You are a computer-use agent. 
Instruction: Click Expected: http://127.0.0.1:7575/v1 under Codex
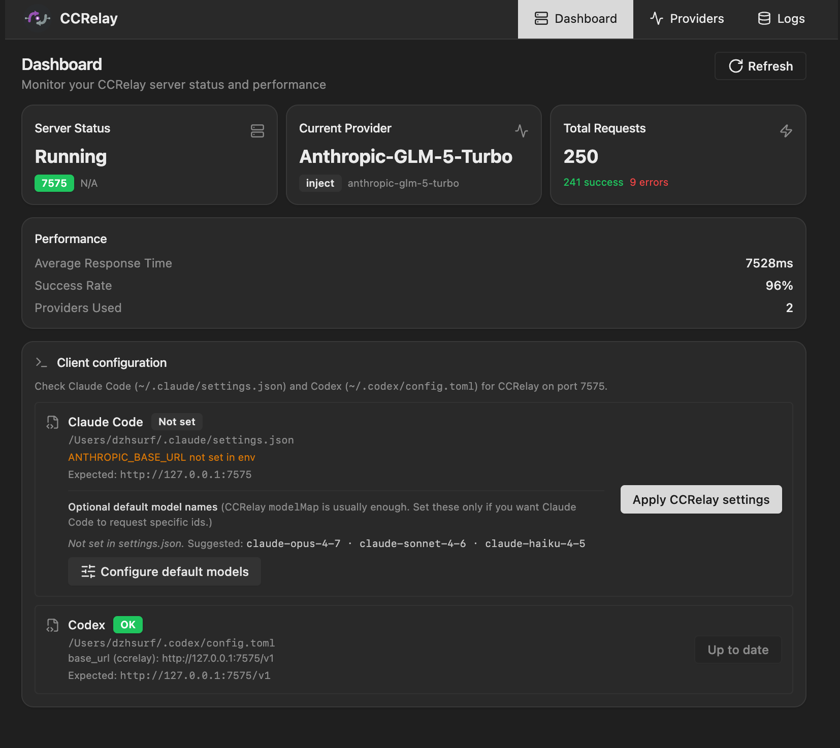click(169, 675)
